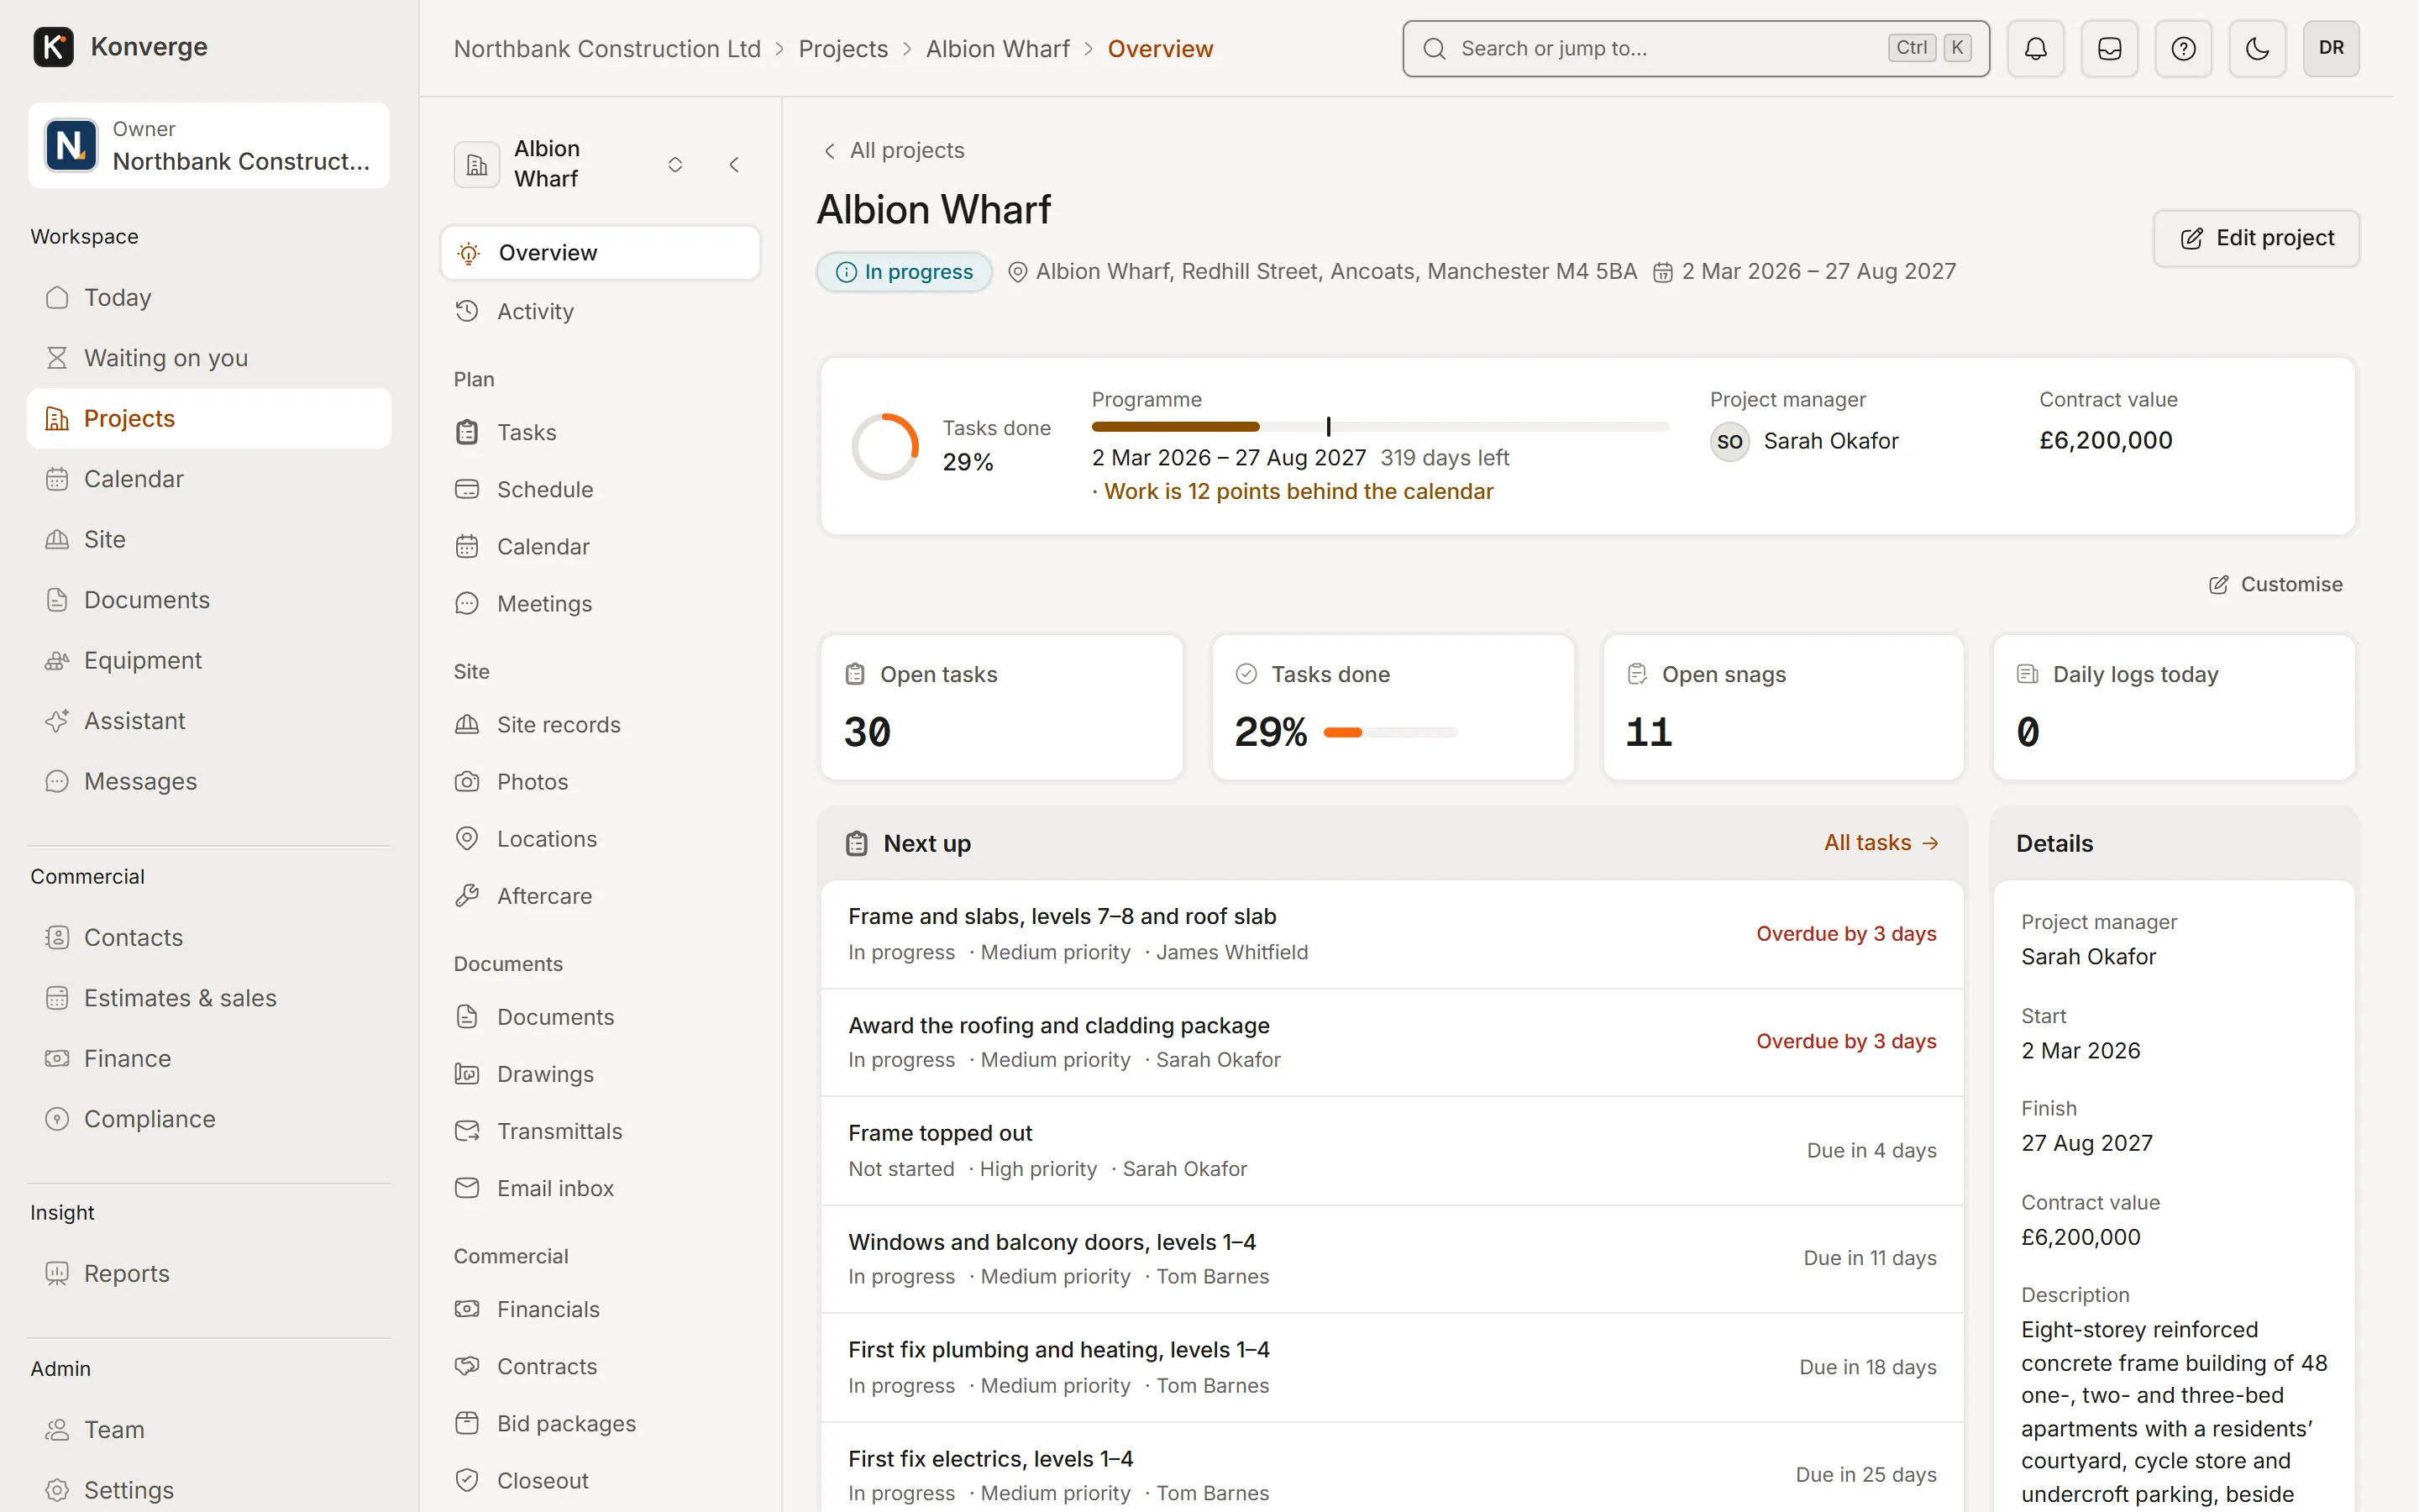
Task: Open the Open snags card
Action: tap(1783, 707)
